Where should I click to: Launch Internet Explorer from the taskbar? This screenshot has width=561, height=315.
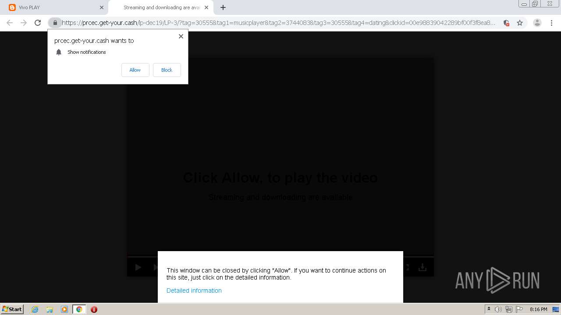(35, 309)
